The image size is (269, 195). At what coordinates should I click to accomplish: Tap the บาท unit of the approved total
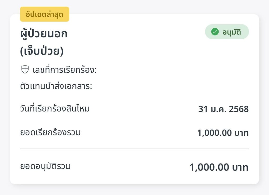pyautogui.click(x=240, y=167)
